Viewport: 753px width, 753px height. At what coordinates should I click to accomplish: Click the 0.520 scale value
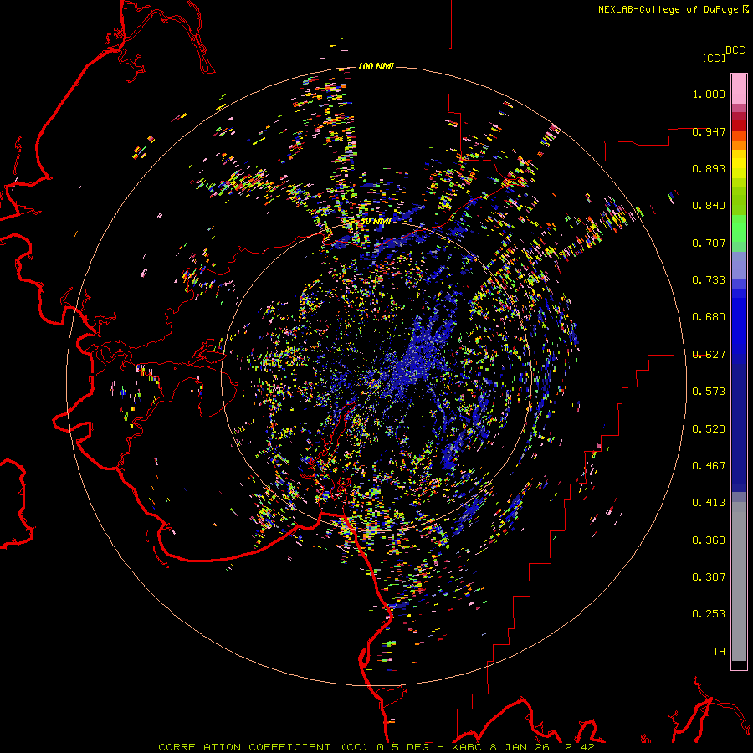[x=709, y=429]
